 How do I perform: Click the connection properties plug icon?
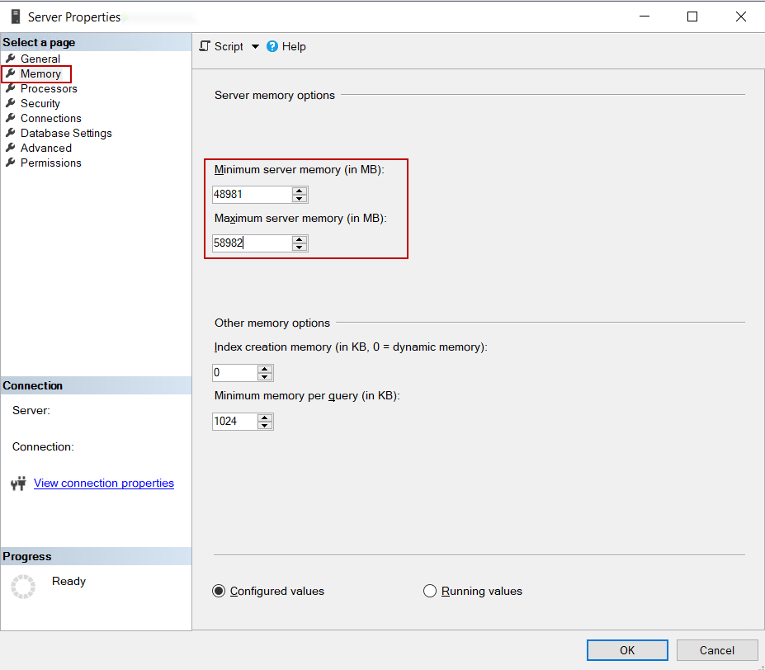coord(18,483)
